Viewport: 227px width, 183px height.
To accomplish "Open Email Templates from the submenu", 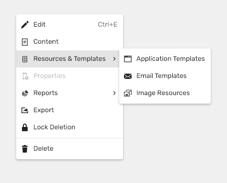I will tap(165, 76).
